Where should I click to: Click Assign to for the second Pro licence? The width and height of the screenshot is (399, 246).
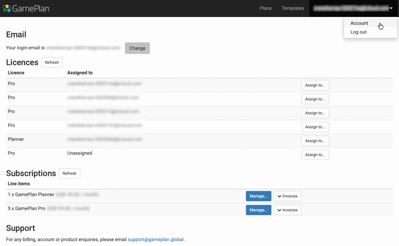pyautogui.click(x=315, y=99)
